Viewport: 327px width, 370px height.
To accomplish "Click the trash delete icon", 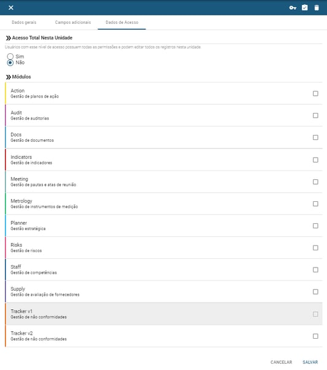I will (x=317, y=8).
